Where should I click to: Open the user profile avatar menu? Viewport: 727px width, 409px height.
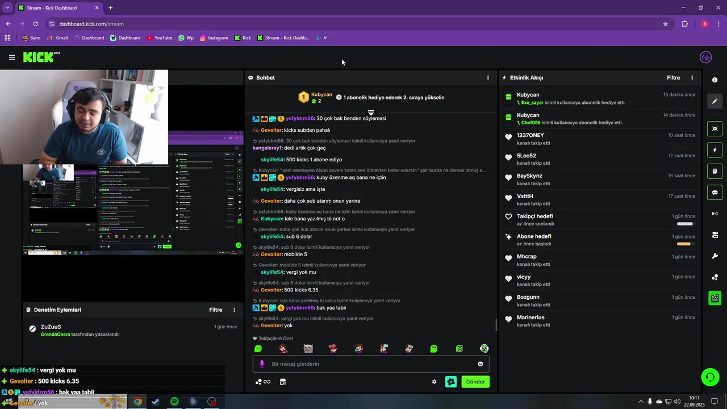[706, 57]
